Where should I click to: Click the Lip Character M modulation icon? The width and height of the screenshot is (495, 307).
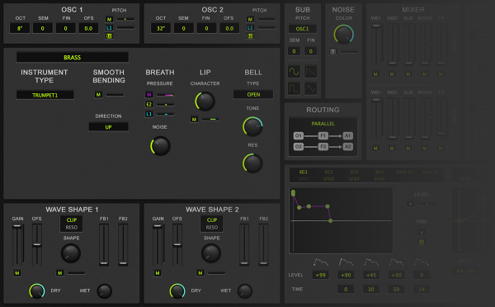(x=194, y=120)
